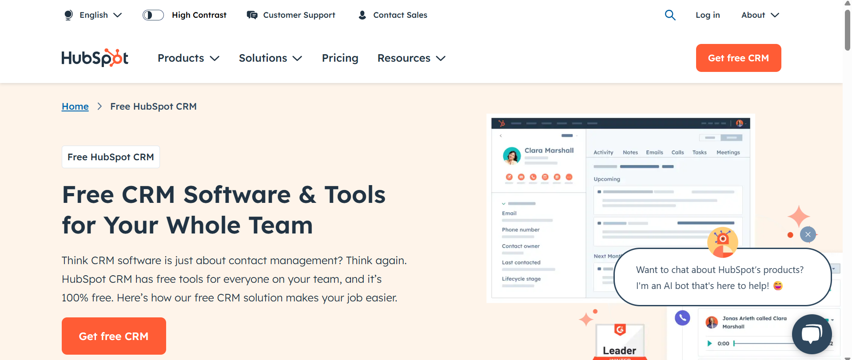The width and height of the screenshot is (852, 360).
Task: Click the Meetings tab in the CRM preview
Action: [728, 152]
